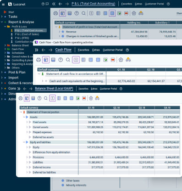The image size is (182, 191).
Task: Toggle the layout icon in the P&L toolbar
Action: 62,13
